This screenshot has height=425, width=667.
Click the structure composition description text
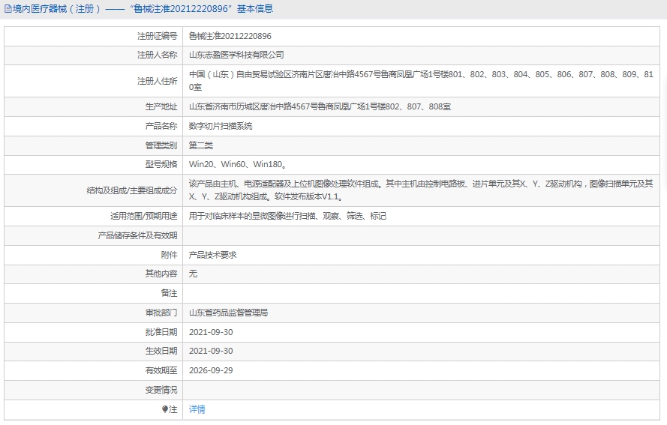(421, 190)
